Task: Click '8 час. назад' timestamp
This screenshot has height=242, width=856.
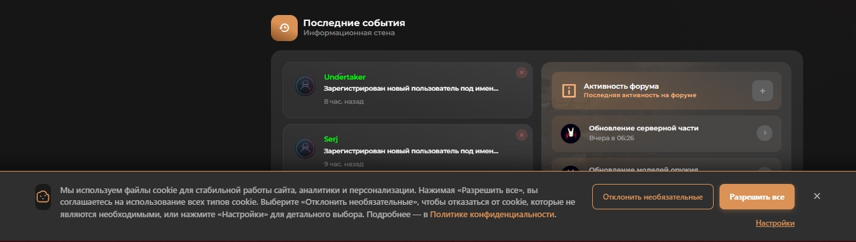Action: pyautogui.click(x=343, y=102)
